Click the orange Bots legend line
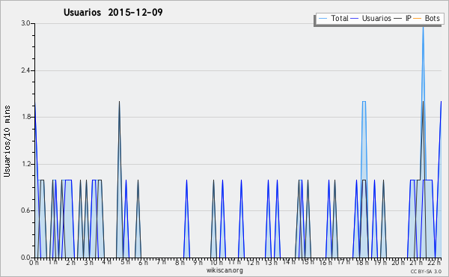449x277 pixels. pos(418,19)
